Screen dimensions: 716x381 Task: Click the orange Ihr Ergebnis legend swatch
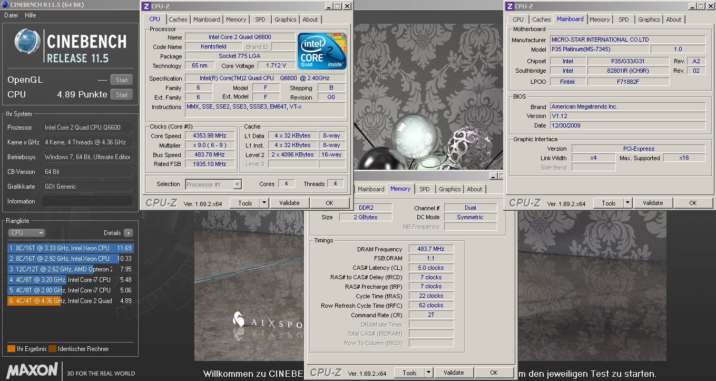point(11,348)
